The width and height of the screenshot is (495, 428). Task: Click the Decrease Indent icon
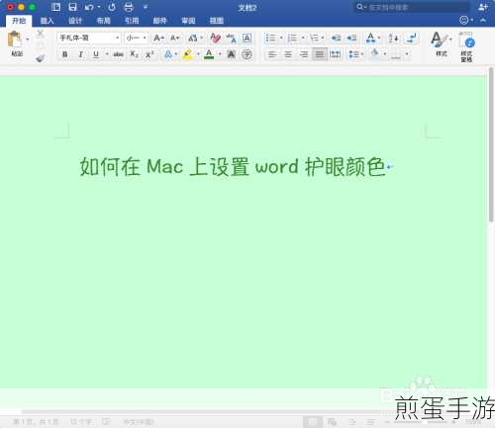pyautogui.click(x=336, y=38)
